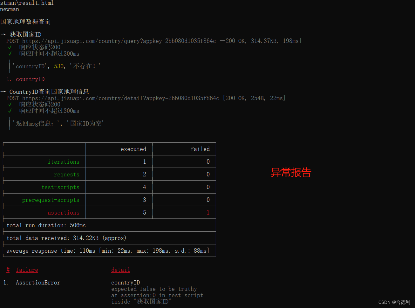Viewport: 415px width, 308px height.
Task: Click the '返回msg信息' console output line
Action: (x=58, y=123)
